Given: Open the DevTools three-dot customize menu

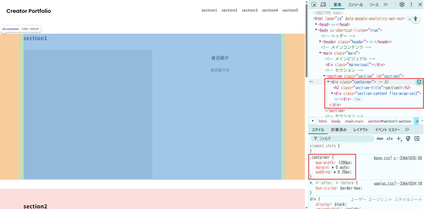Looking at the screenshot, I should 411,5.
